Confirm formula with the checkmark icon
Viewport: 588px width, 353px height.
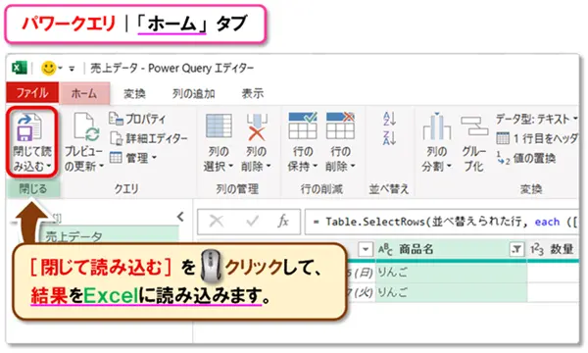click(252, 222)
